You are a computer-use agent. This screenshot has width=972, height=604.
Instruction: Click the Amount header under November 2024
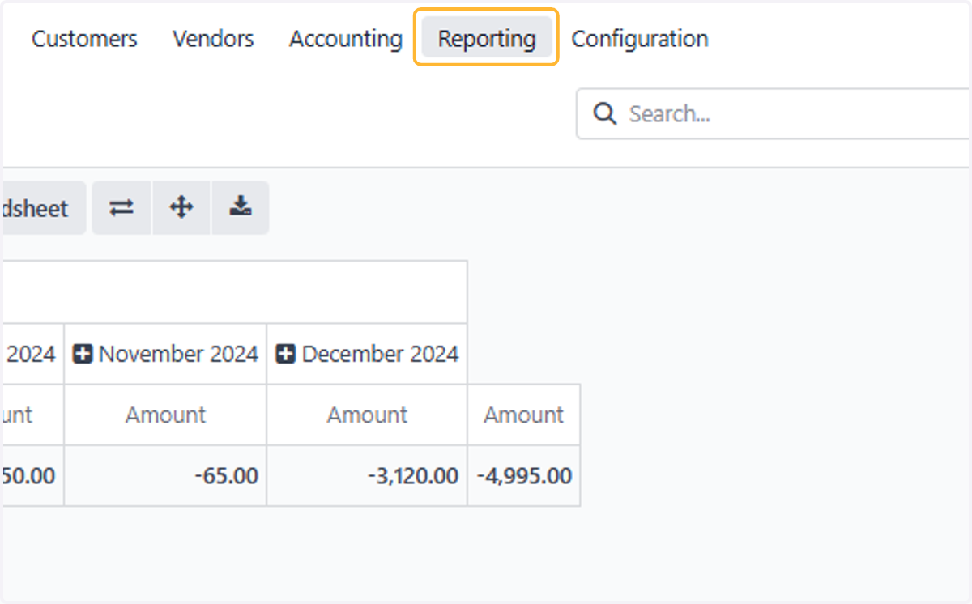[165, 415]
